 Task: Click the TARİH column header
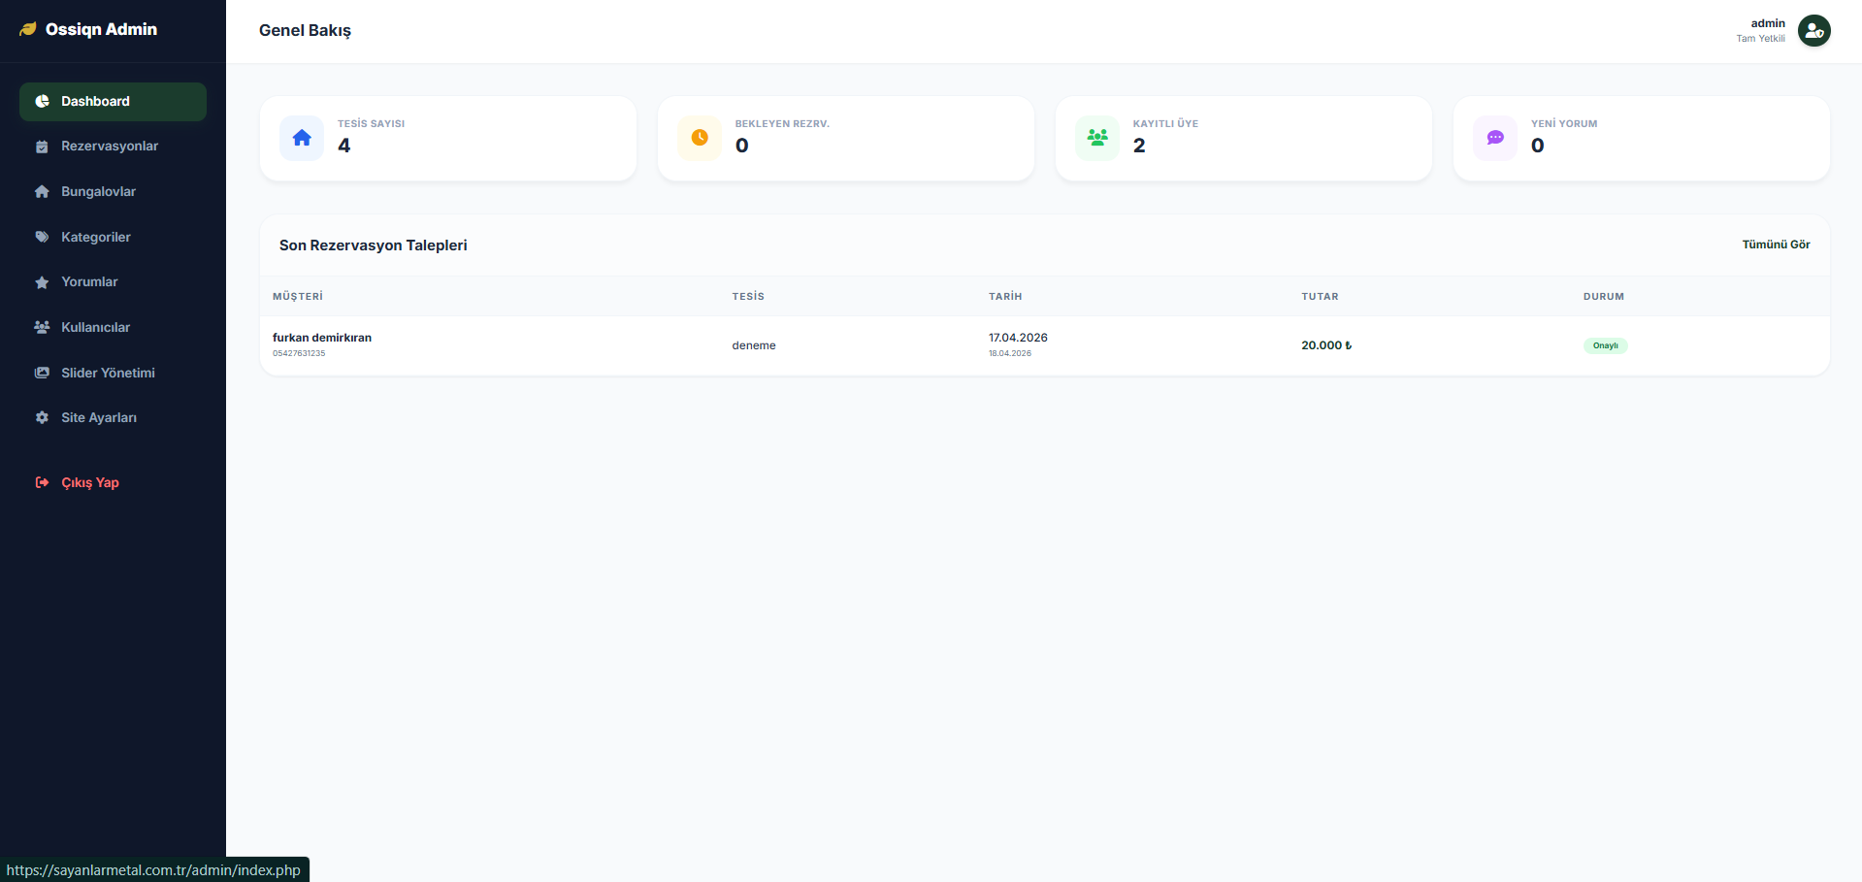(1005, 297)
